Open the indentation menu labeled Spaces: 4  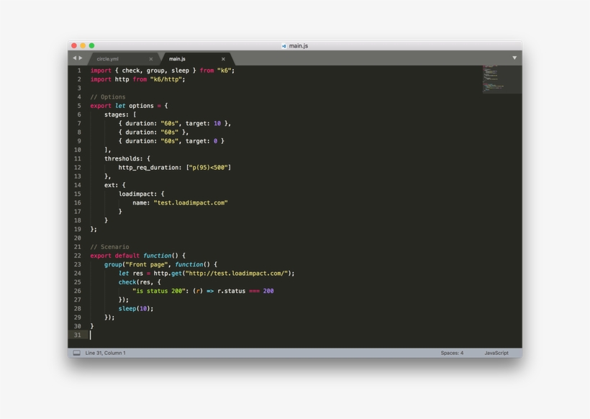click(x=453, y=353)
